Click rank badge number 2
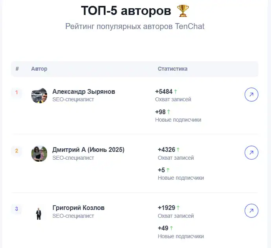 16,151
